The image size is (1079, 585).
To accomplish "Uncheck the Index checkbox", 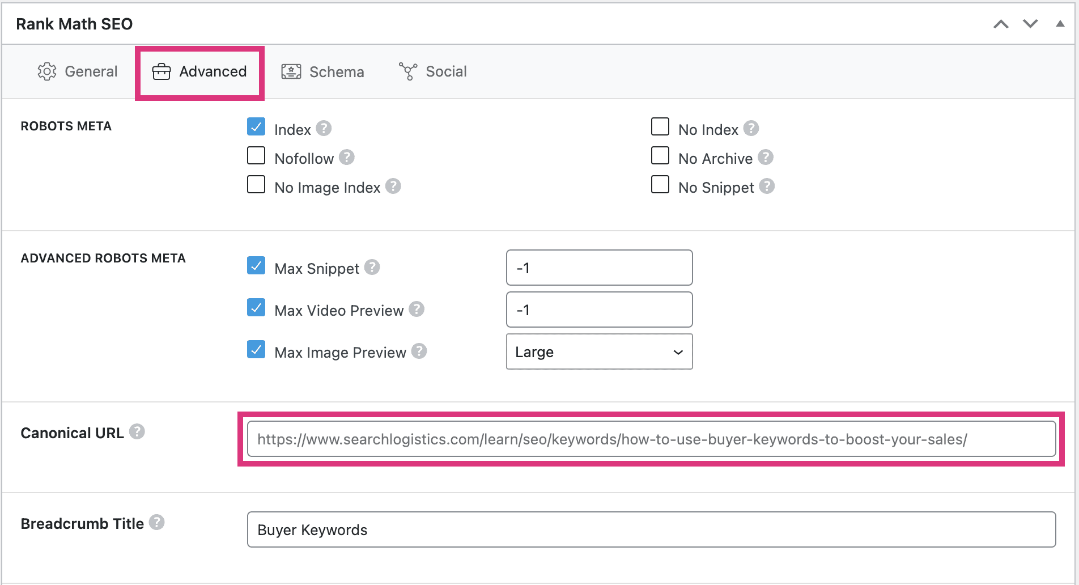I will click(256, 126).
